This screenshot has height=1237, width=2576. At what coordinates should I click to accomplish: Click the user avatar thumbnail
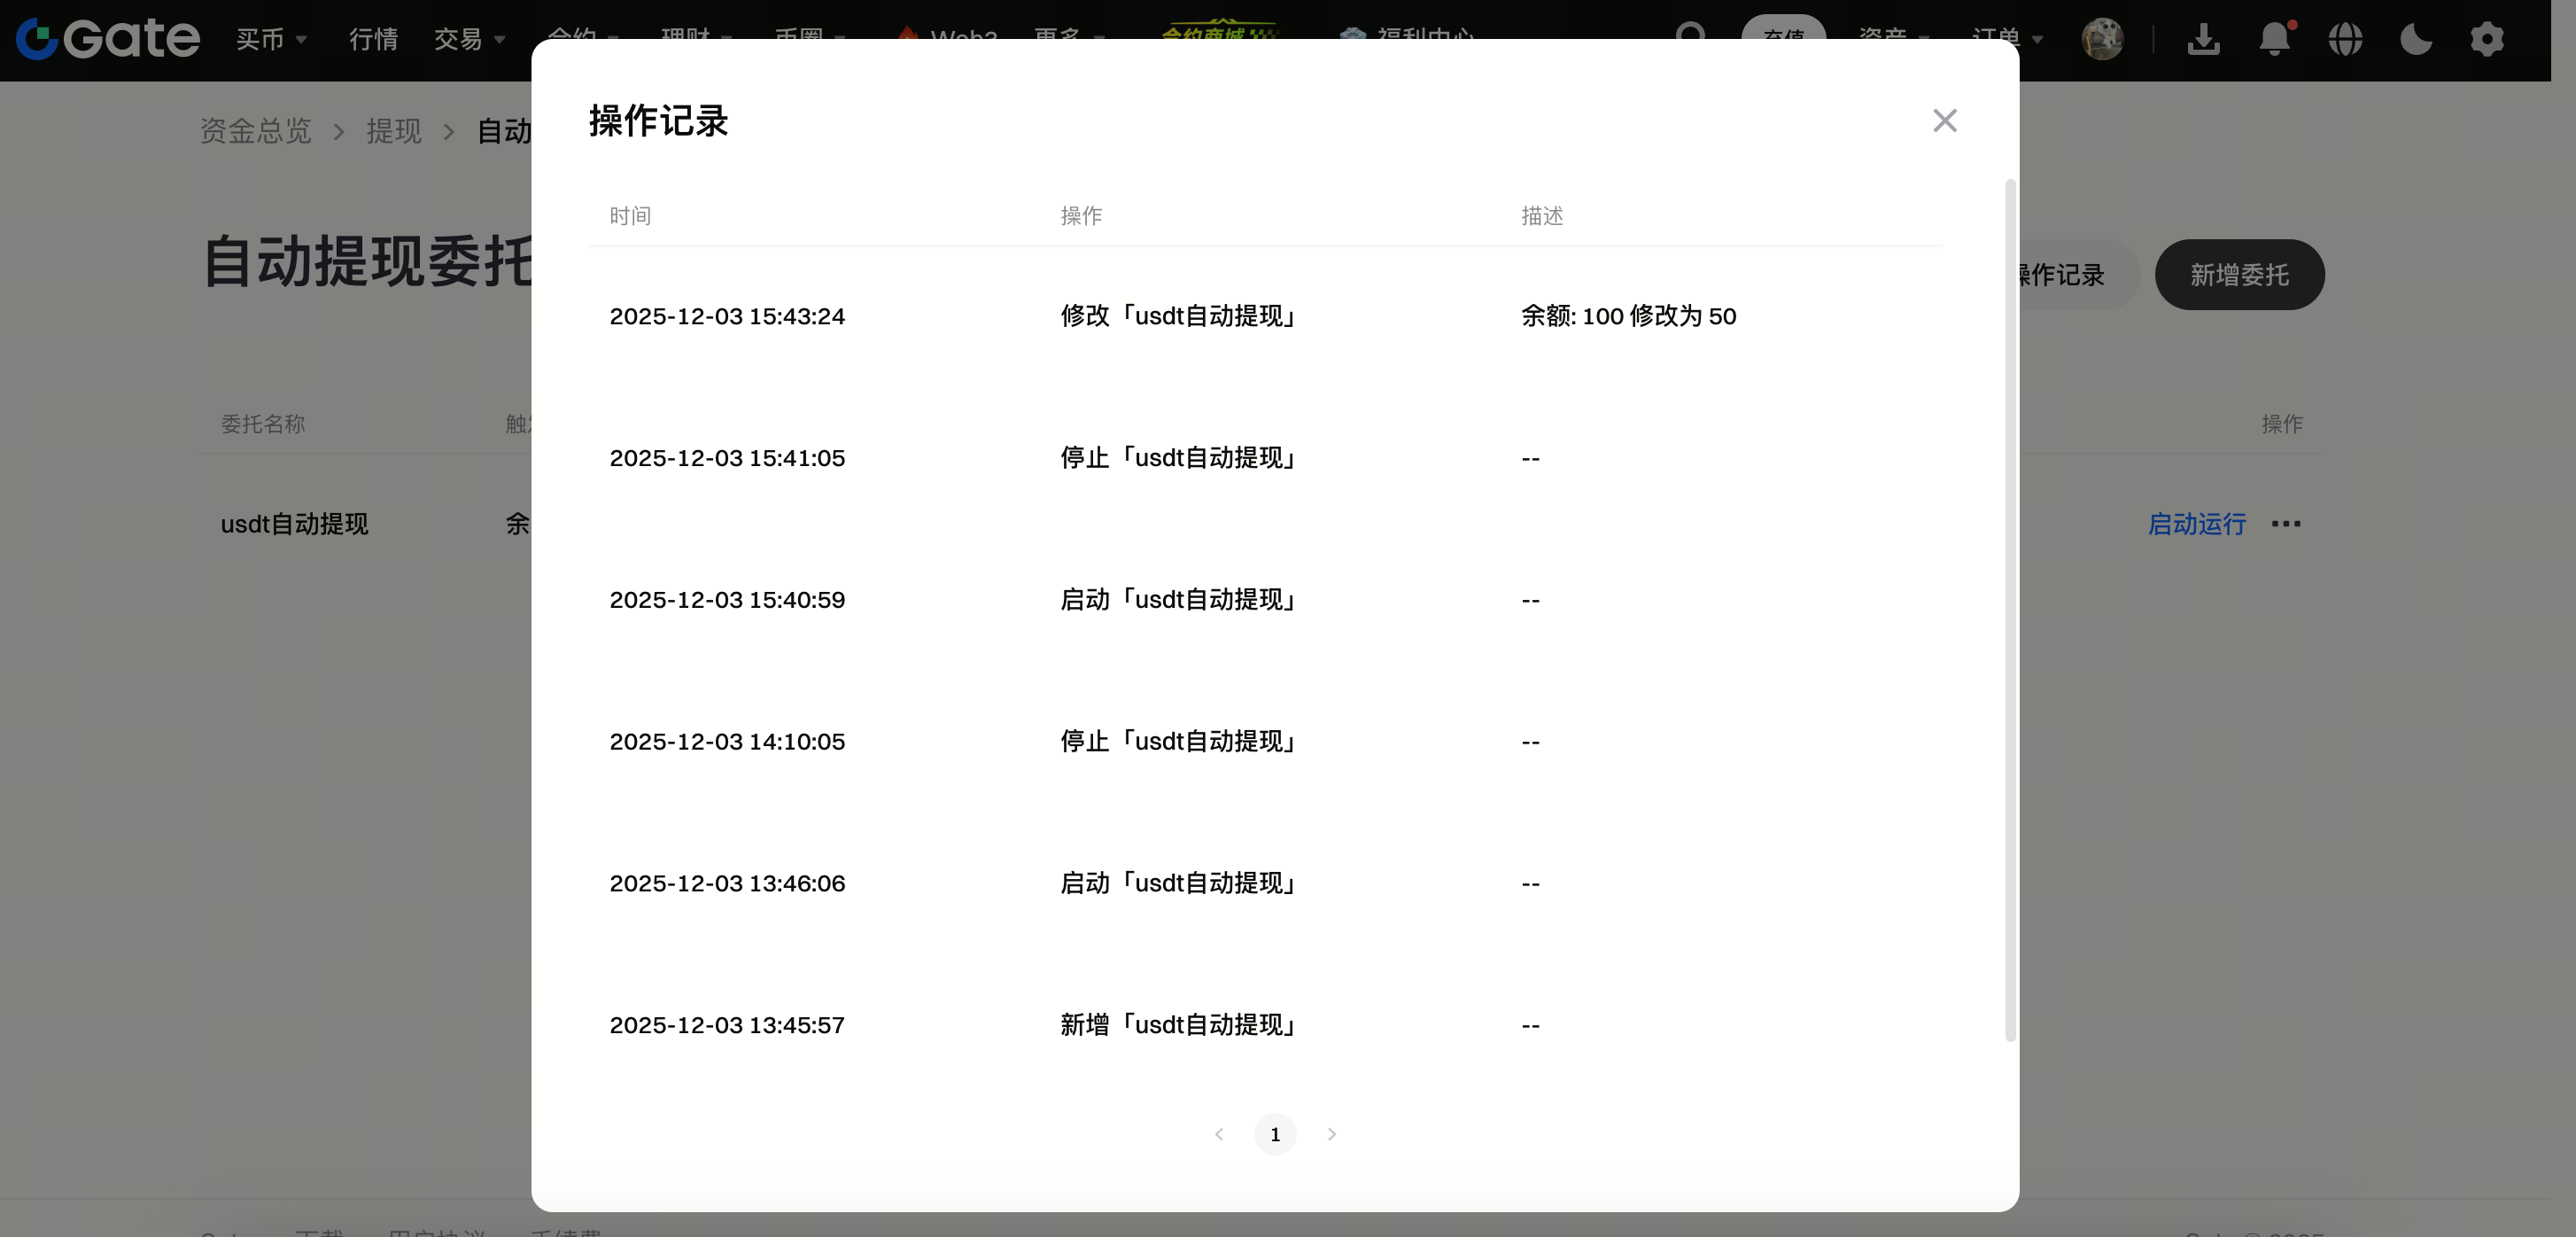click(x=2102, y=39)
